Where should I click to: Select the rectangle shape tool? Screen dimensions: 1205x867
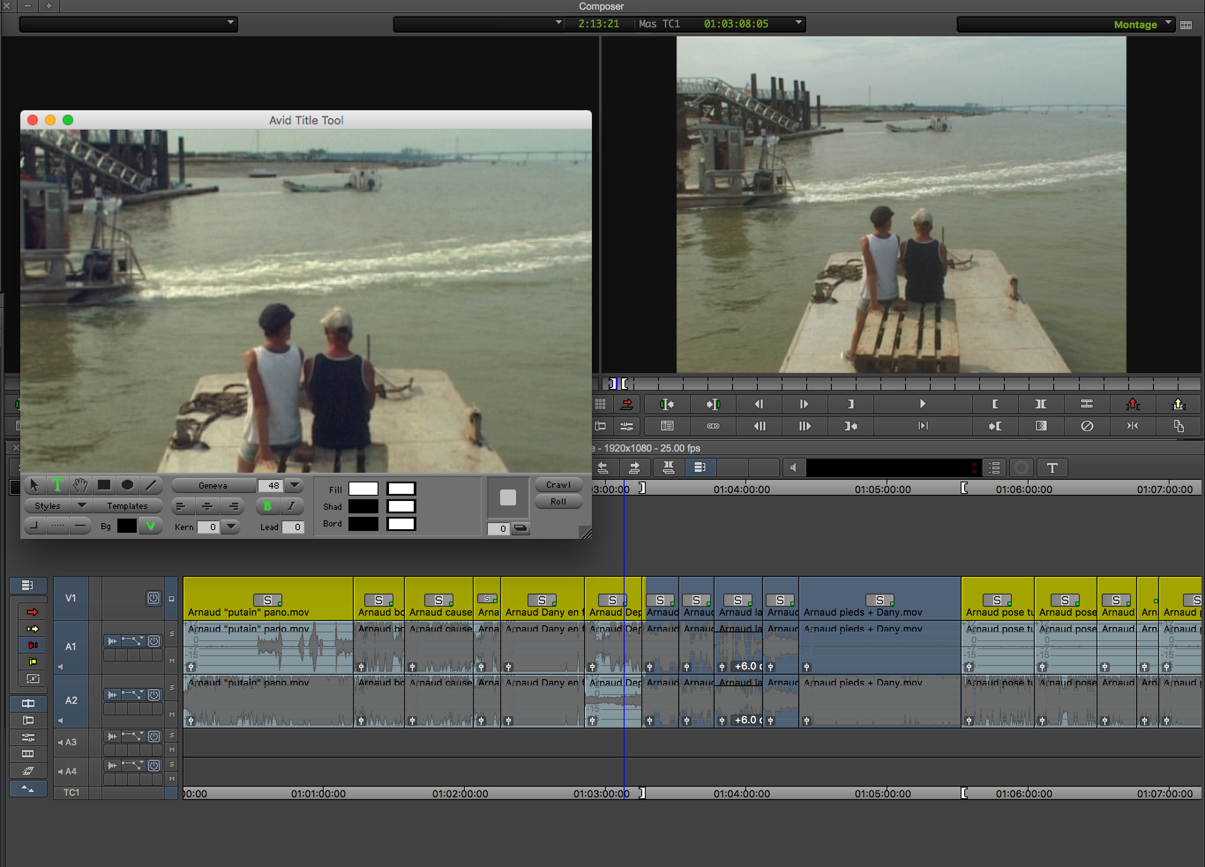pos(104,485)
